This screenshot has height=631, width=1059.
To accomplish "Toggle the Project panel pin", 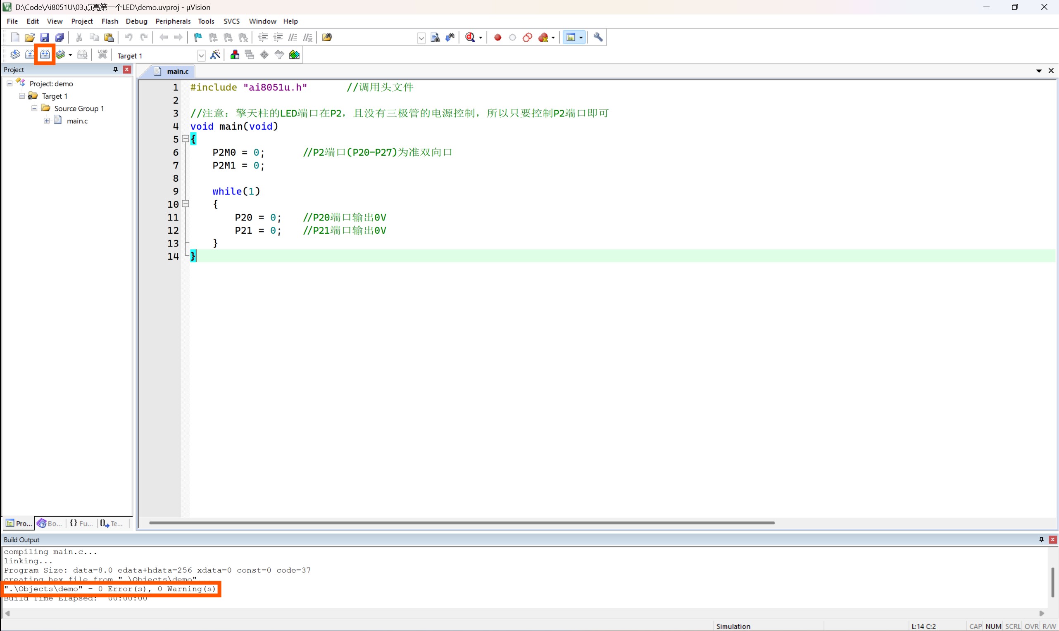I will coord(115,69).
